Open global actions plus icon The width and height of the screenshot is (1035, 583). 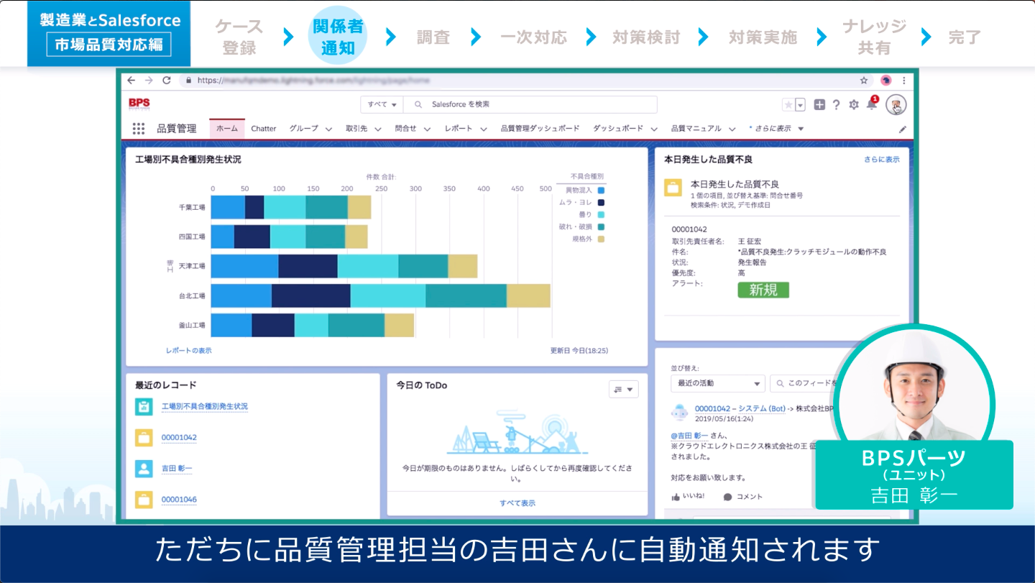[x=819, y=105]
